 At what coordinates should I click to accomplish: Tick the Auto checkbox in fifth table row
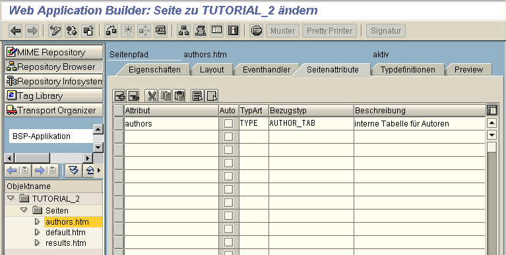tap(228, 177)
